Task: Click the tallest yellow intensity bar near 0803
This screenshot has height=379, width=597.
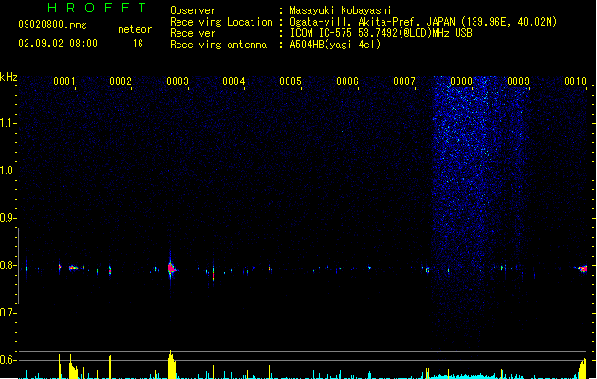Action: [171, 364]
